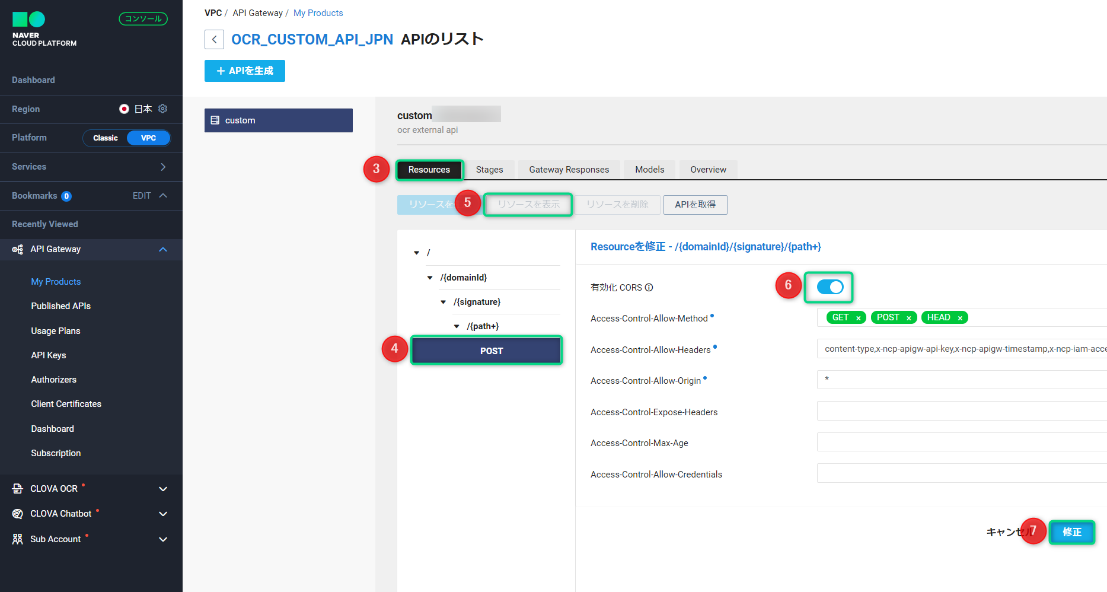
Task: Click the Access-Control-Allow-Origin input field
Action: pos(961,380)
